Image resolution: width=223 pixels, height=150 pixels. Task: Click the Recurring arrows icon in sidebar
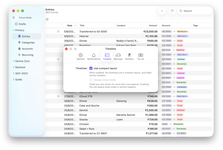[x=19, y=55]
